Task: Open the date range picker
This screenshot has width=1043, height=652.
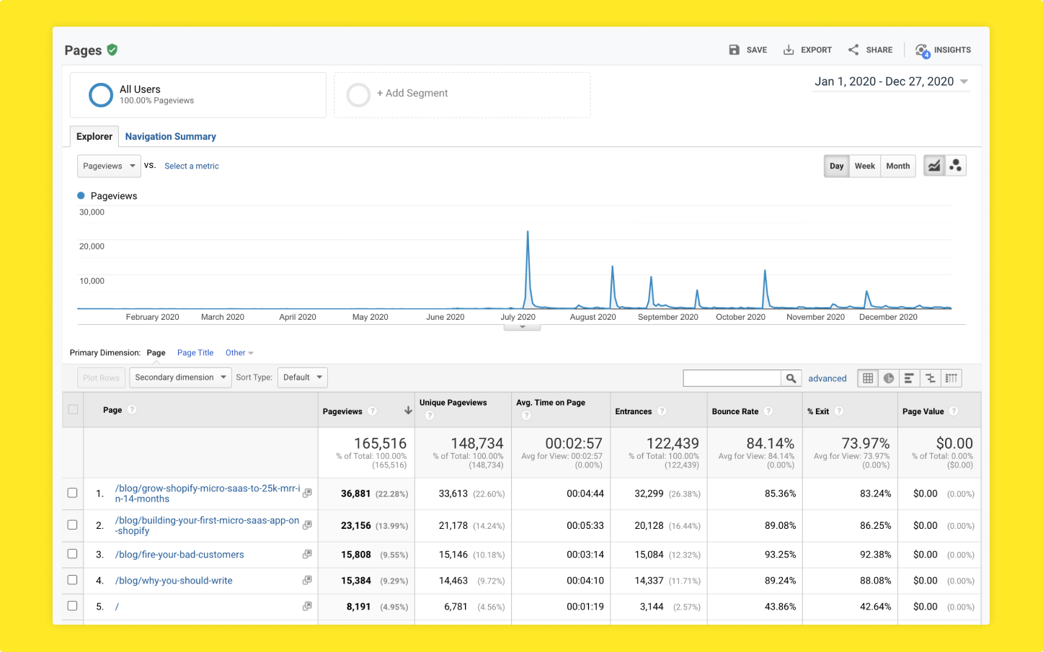Action: 891,81
